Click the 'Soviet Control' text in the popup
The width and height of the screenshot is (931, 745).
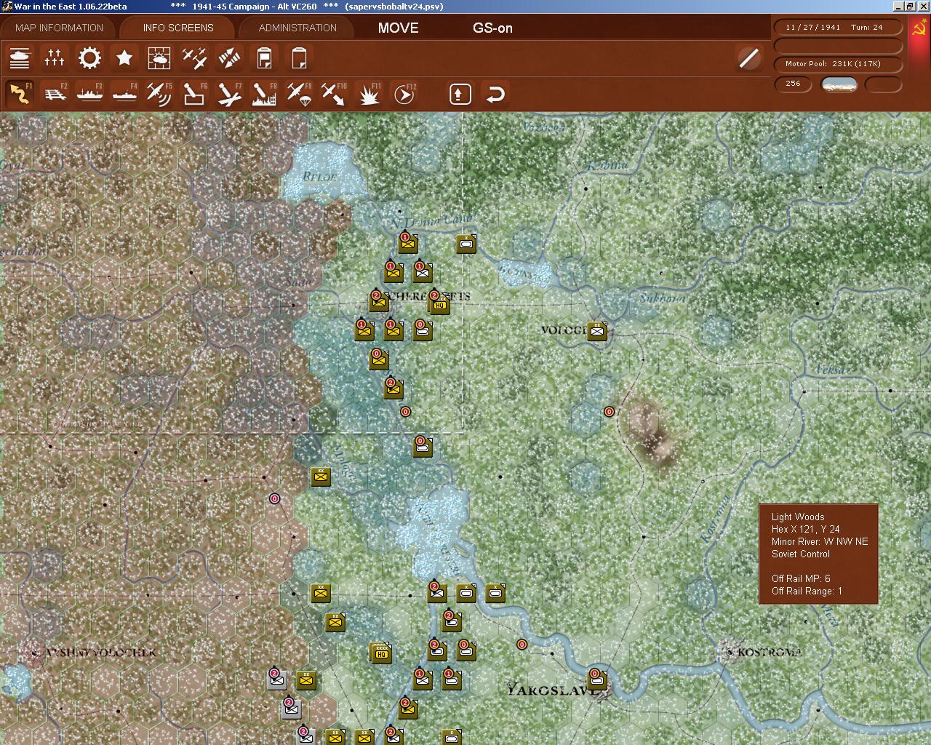[800, 554]
